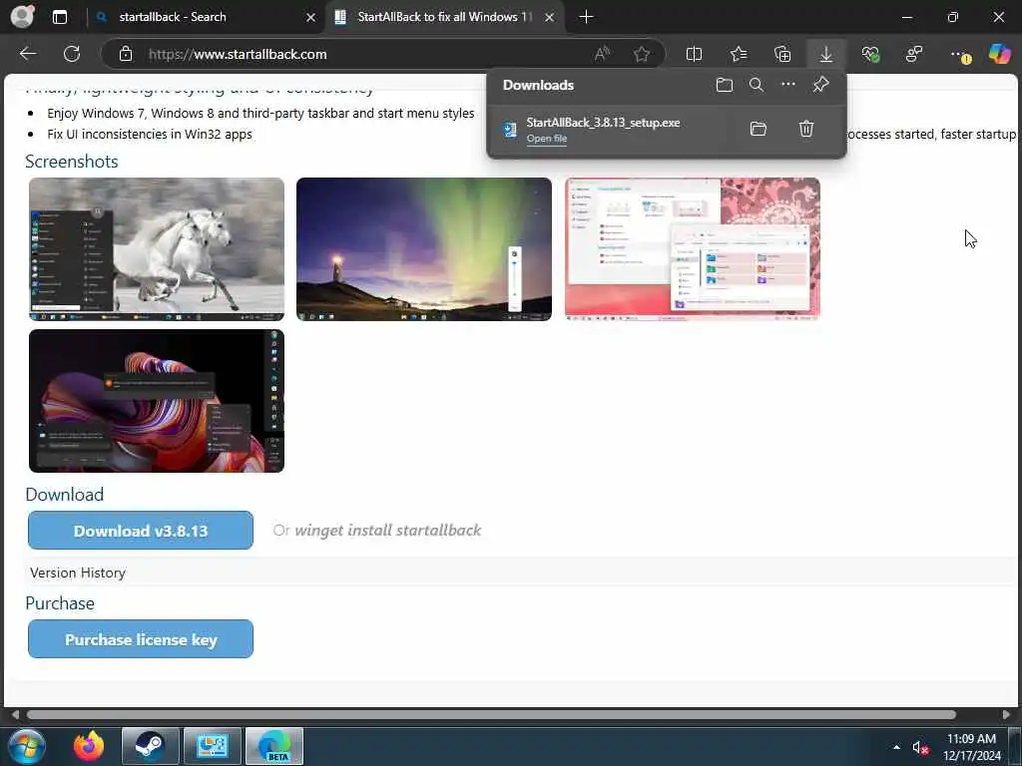
Task: Open Collections icon
Action: tap(782, 54)
